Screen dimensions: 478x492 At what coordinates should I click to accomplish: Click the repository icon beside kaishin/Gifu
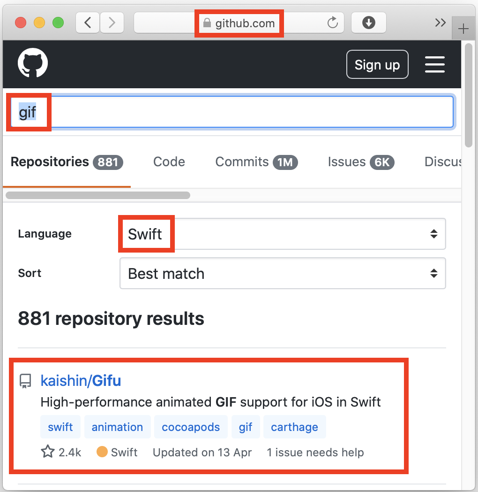pos(25,381)
